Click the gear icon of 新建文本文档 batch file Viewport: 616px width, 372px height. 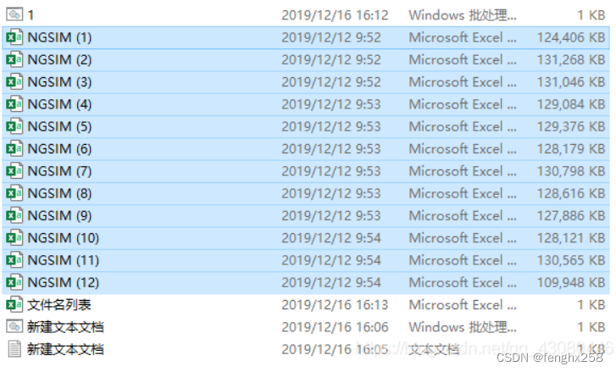14,327
